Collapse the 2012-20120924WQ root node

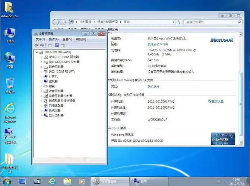click(37, 52)
